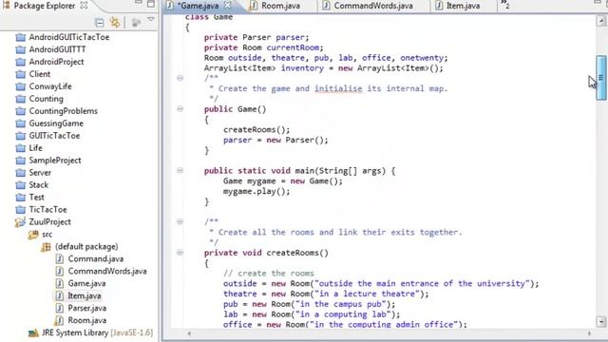Collapse the Javadoc comment above createRooms
Viewport: 608px width, 342px height.
coord(180,221)
